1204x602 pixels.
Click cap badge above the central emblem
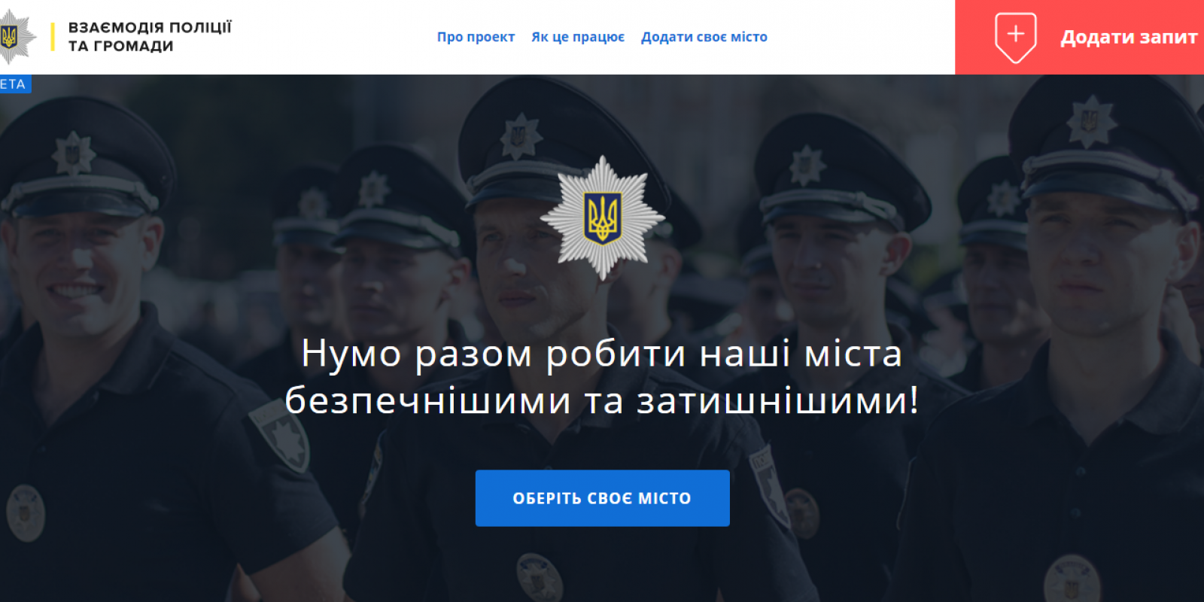click(520, 136)
